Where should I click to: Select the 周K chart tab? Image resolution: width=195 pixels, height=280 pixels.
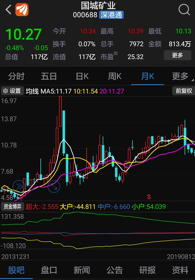click(115, 76)
